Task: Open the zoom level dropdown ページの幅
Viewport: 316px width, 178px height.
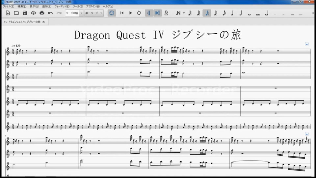Action: click(73, 13)
